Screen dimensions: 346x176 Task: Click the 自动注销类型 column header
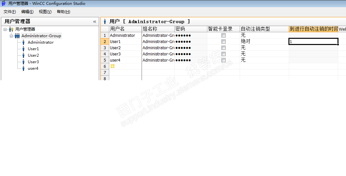[264, 29]
